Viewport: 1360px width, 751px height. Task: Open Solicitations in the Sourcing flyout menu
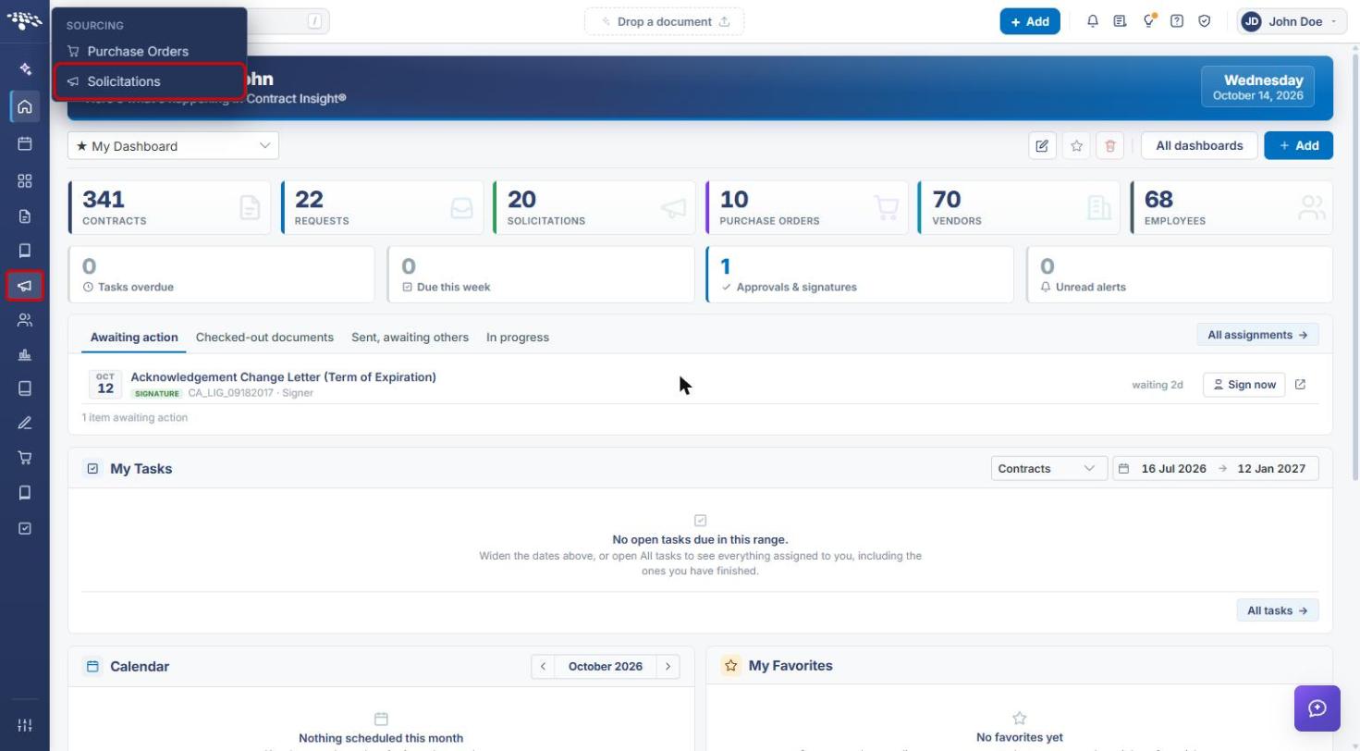150,81
